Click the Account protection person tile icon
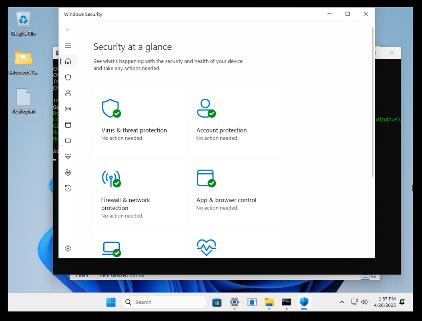This screenshot has width=422, height=321. (x=206, y=108)
